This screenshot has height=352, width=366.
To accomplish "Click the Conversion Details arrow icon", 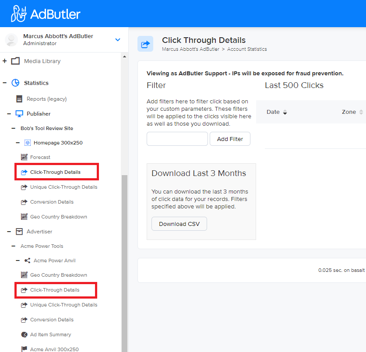I will tap(24, 202).
